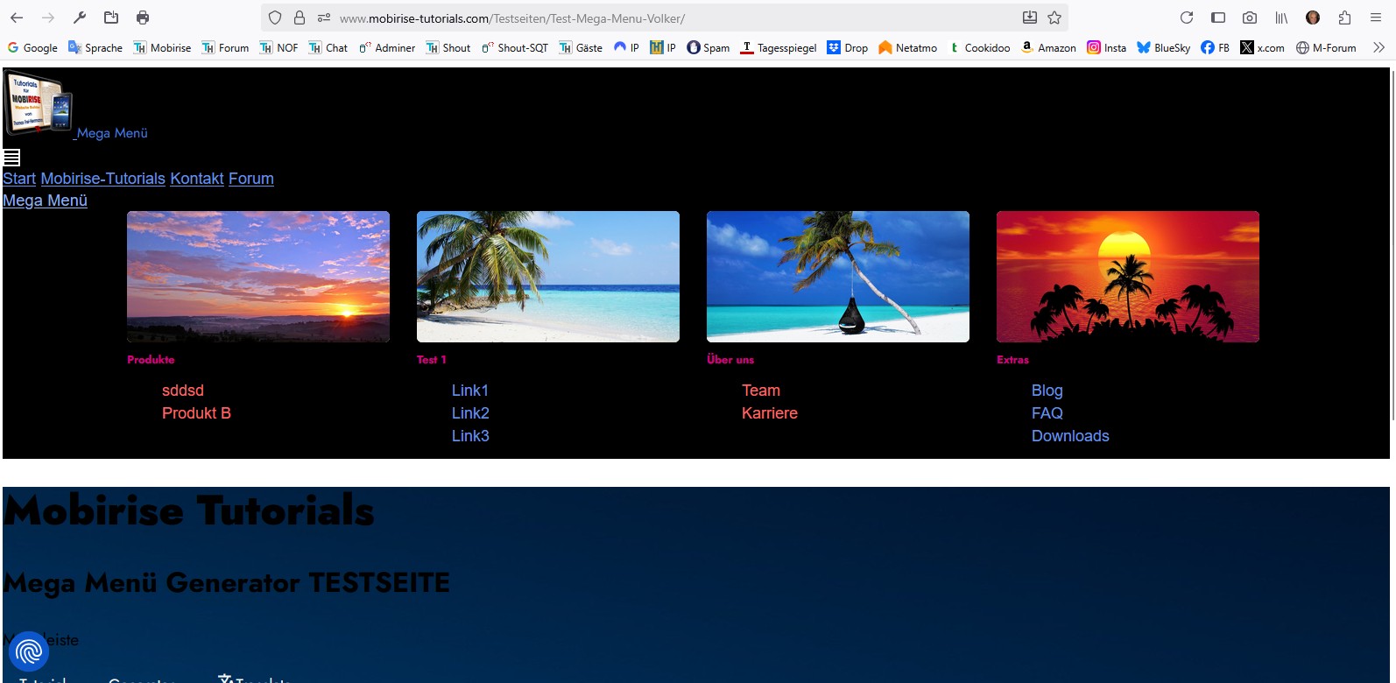
Task: Open the Spam bookmark
Action: [709, 48]
